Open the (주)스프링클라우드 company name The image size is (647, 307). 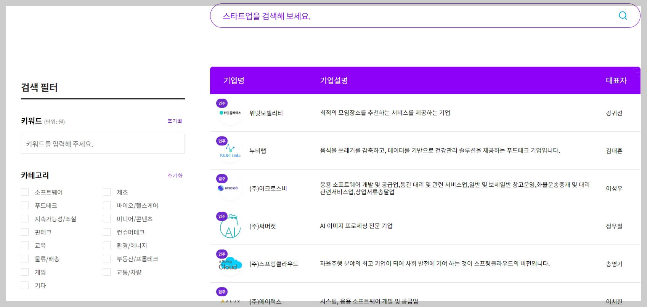click(x=274, y=264)
